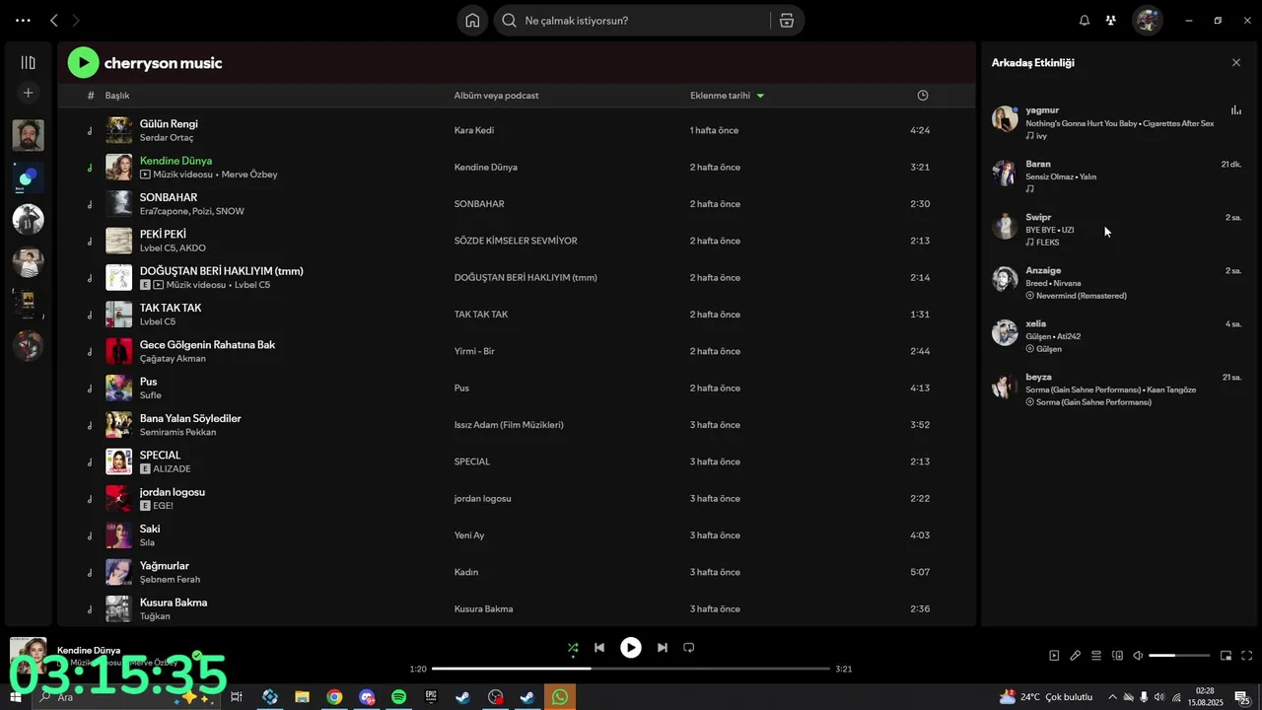Open the miniplayer

(x=1227, y=656)
